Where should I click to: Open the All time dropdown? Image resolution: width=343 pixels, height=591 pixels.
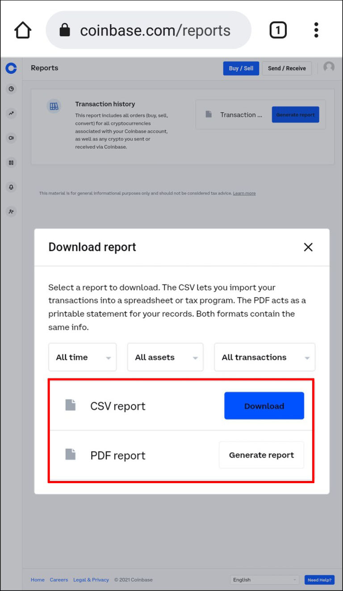click(83, 357)
